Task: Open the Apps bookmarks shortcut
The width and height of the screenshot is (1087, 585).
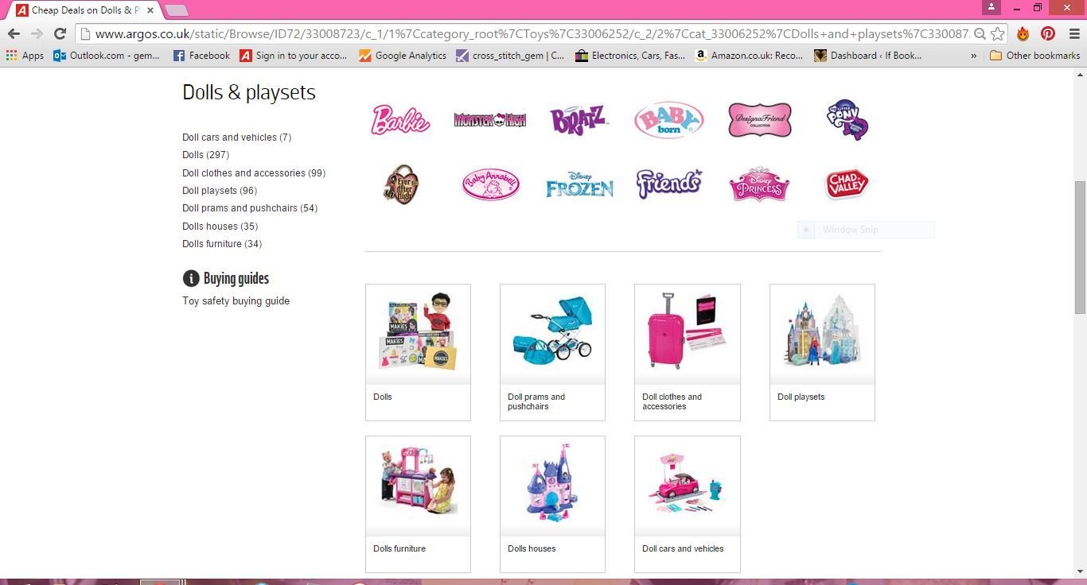Action: tap(25, 56)
